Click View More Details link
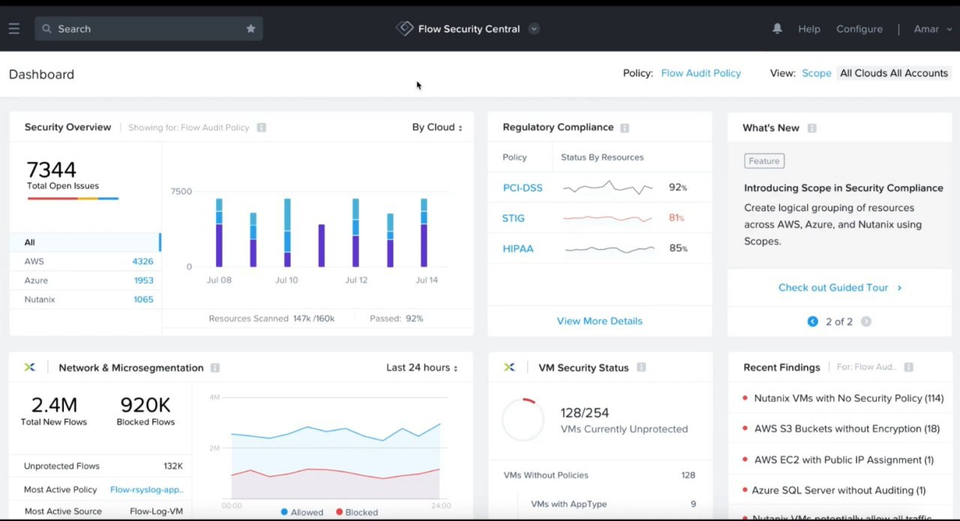This screenshot has height=521, width=960. (599, 321)
